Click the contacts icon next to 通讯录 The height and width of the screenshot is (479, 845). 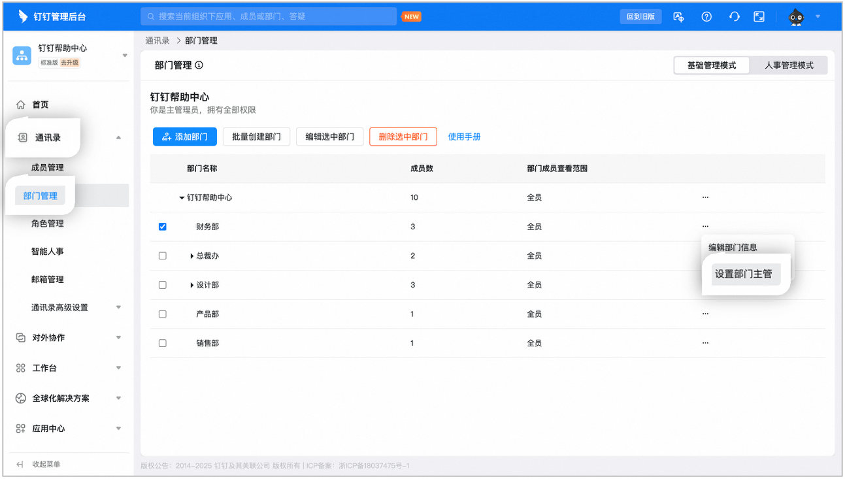pyautogui.click(x=23, y=138)
